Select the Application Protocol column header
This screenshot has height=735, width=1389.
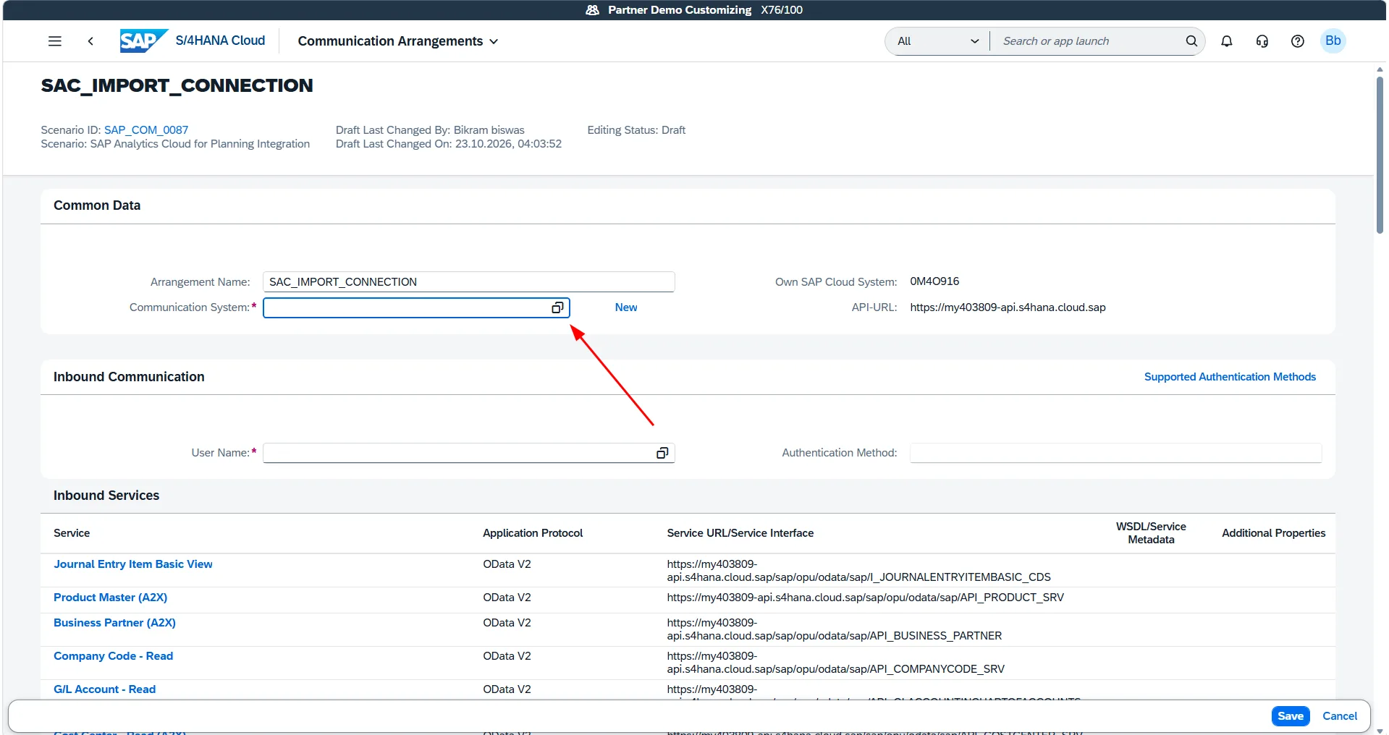533,533
